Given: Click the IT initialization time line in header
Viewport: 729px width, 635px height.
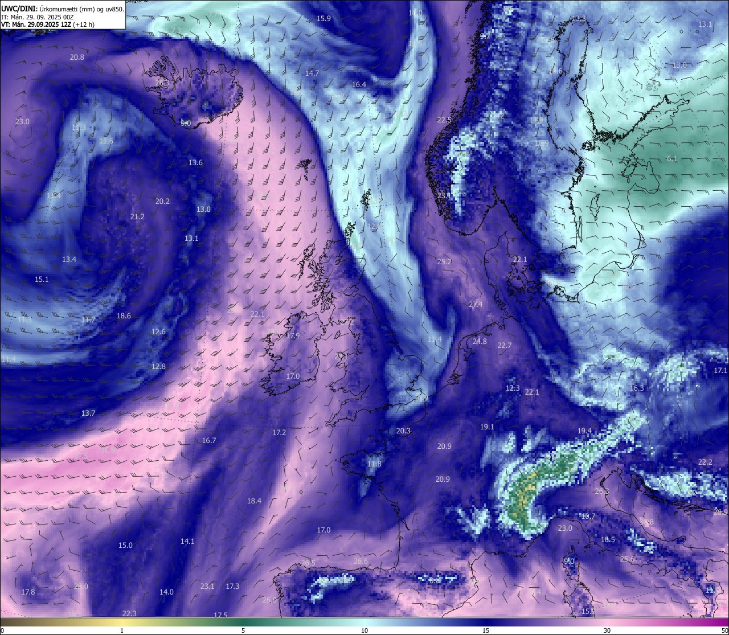Looking at the screenshot, I should click(36, 17).
